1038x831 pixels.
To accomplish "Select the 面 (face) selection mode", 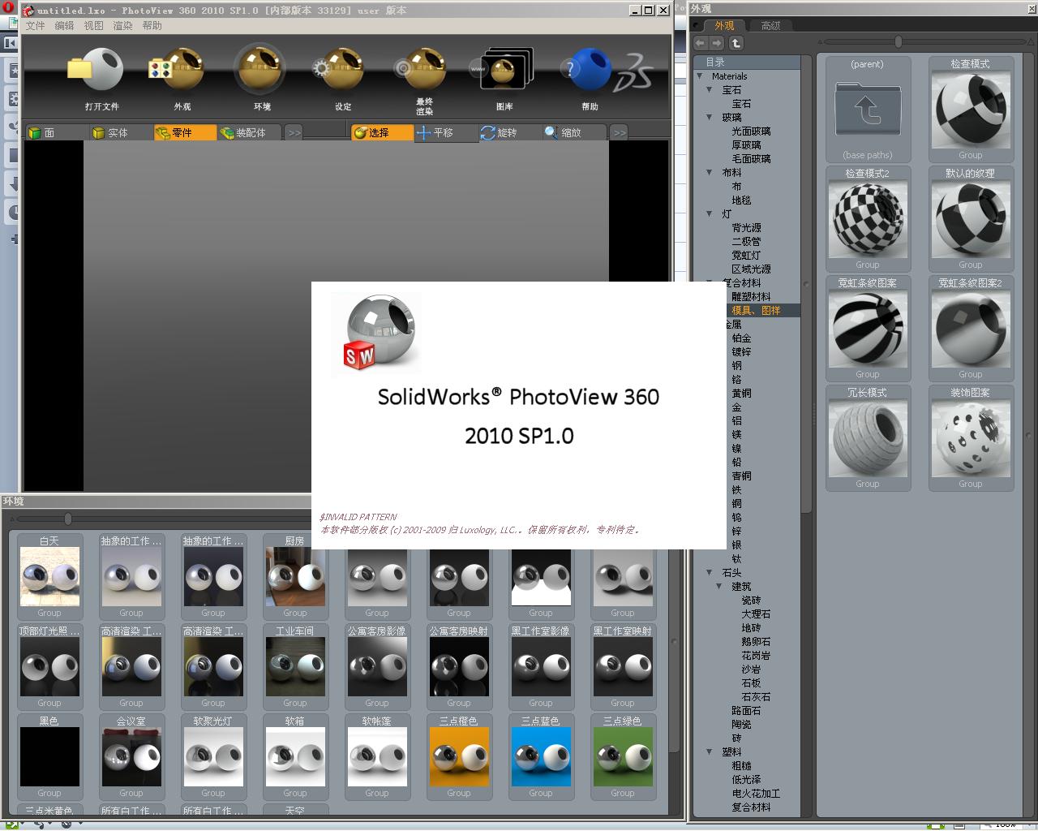I will (x=56, y=132).
